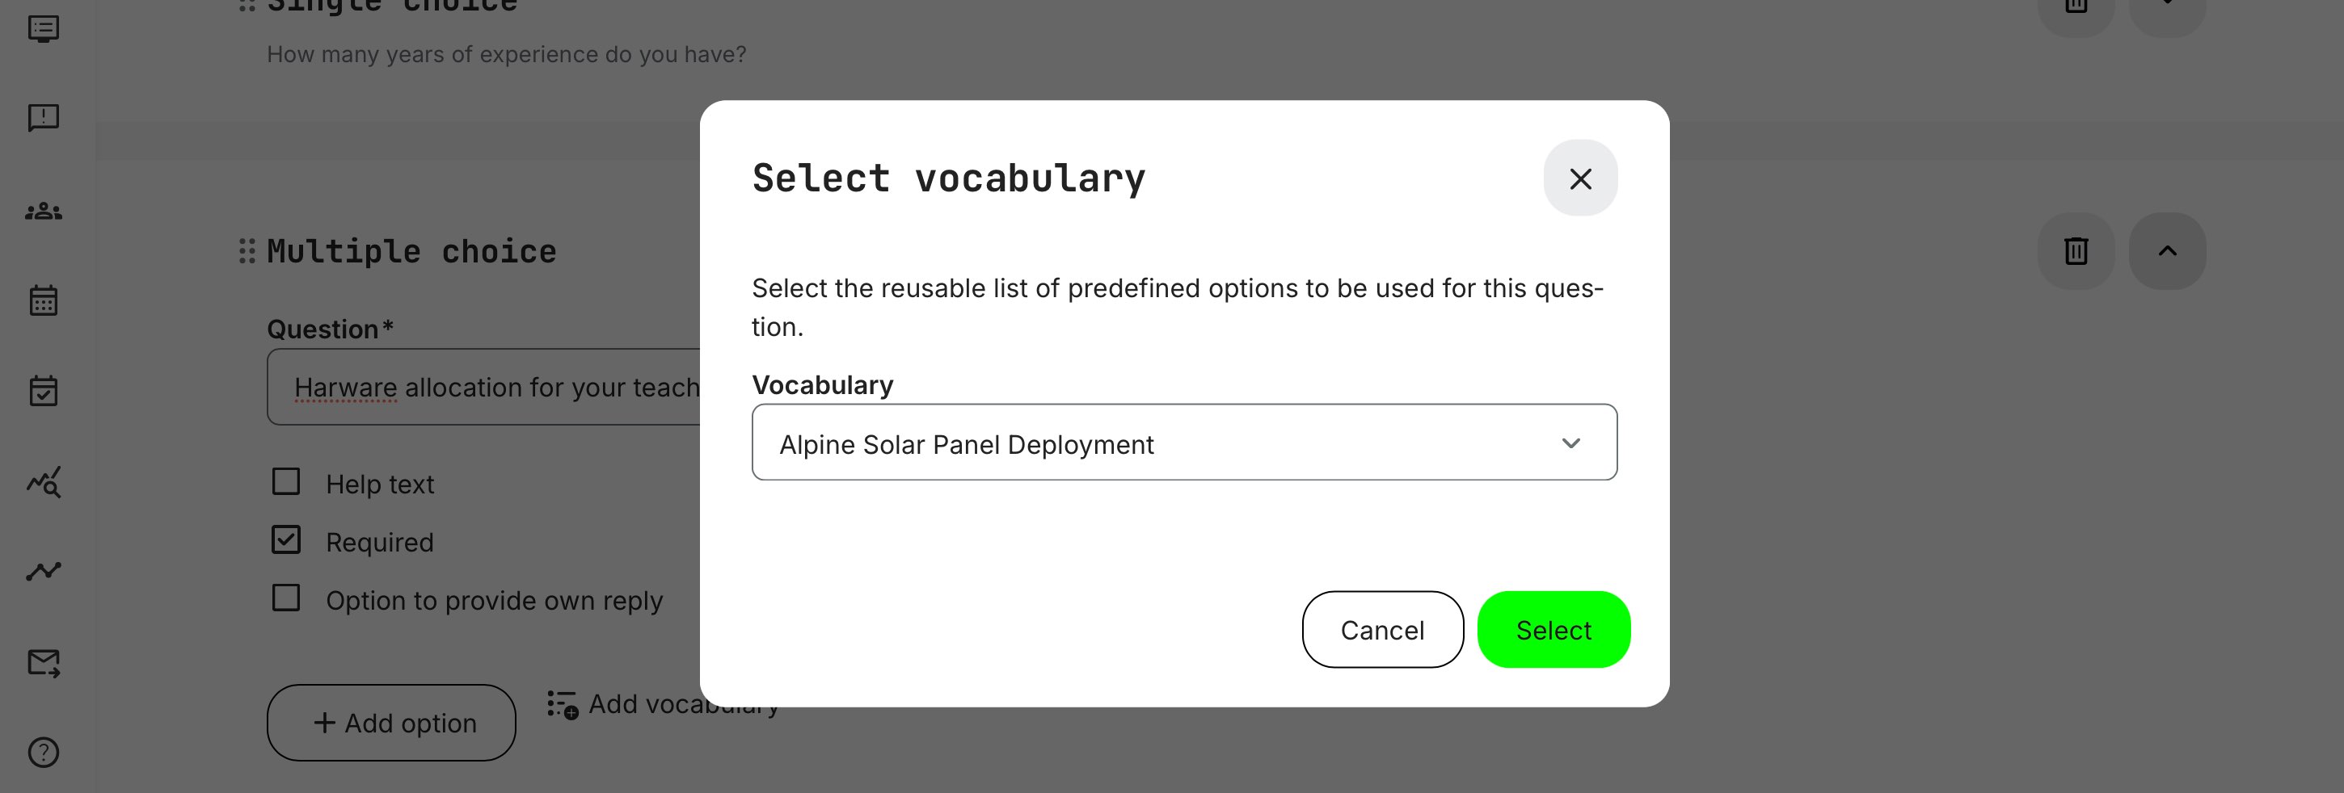
Task: Open the forms panel in the sidebar
Action: (x=42, y=28)
